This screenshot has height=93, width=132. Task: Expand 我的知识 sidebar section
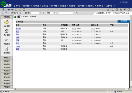coord(7,58)
